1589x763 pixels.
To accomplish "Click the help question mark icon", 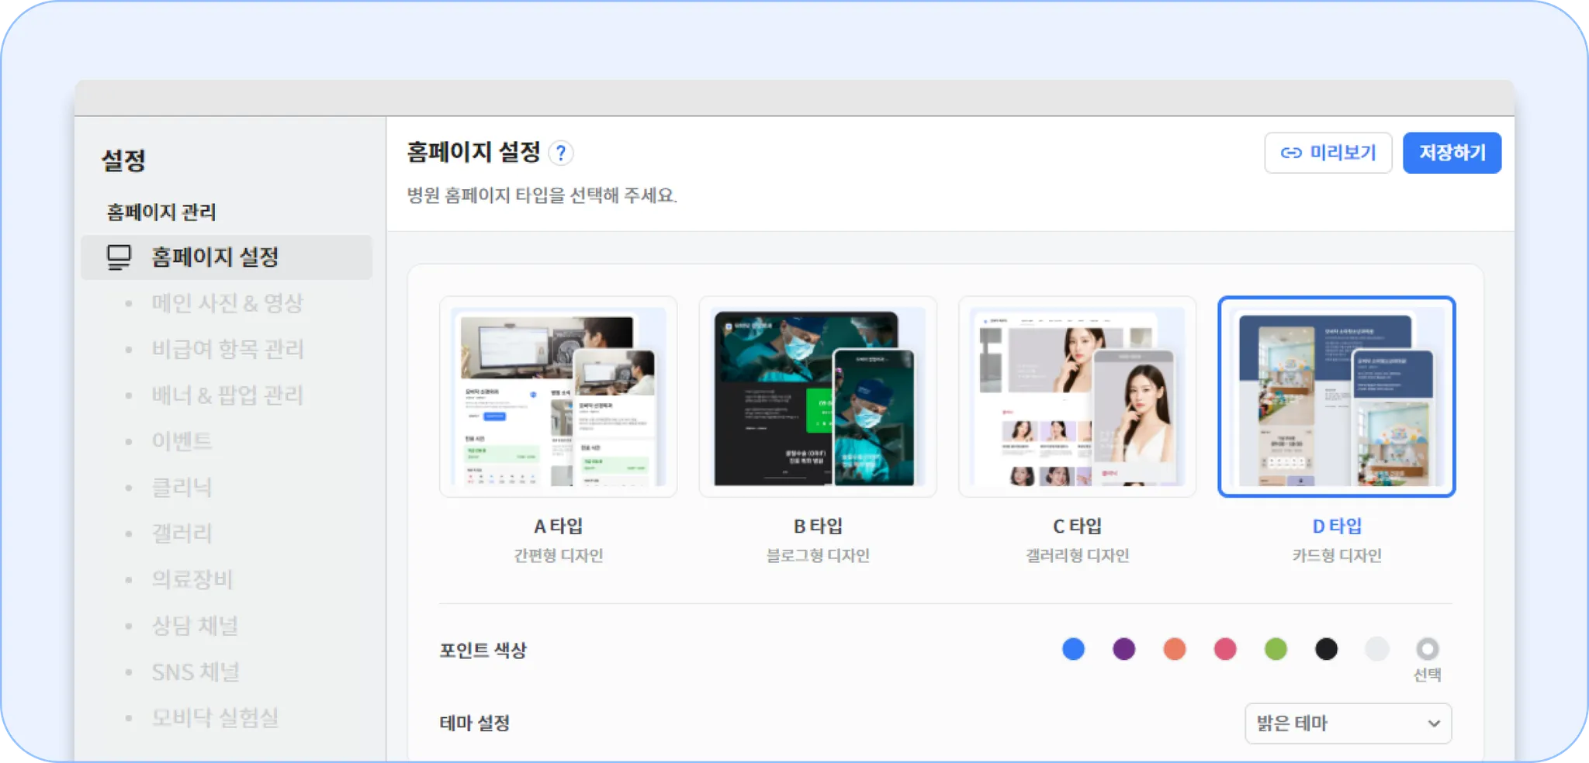I will tap(560, 153).
